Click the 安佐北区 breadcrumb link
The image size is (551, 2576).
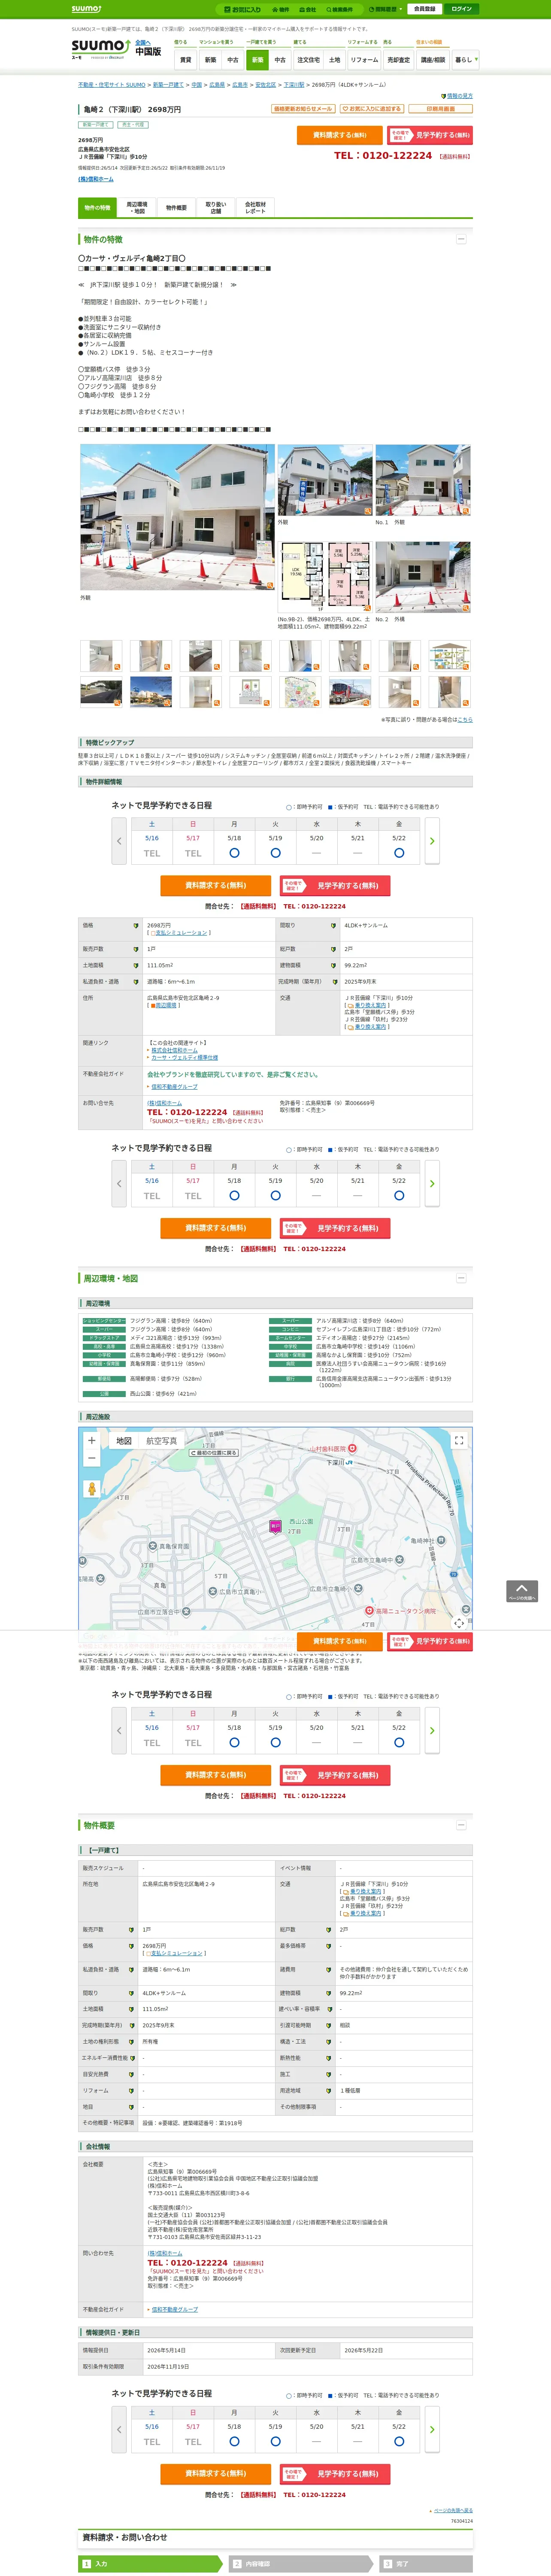tap(265, 85)
